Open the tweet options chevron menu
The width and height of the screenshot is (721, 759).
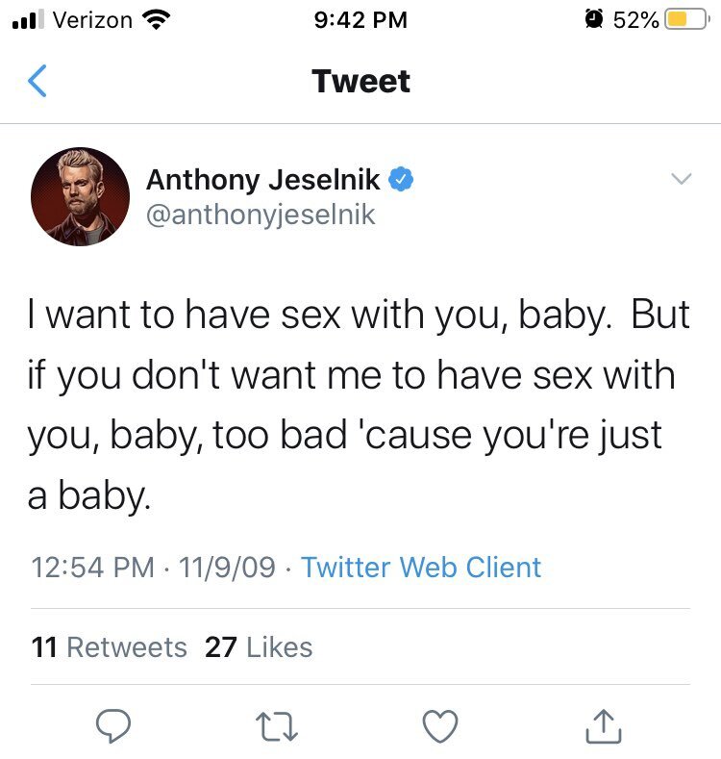681,179
